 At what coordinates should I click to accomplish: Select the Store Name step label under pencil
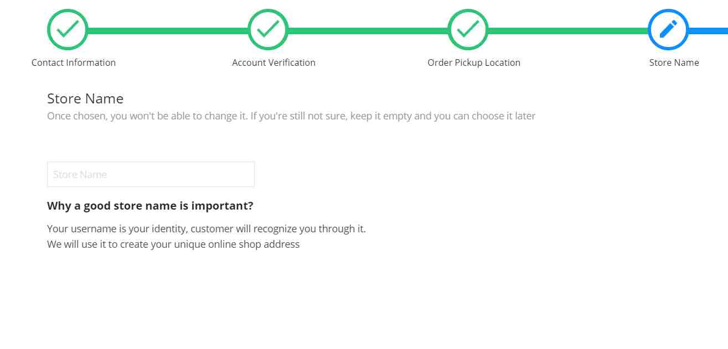[674, 62]
